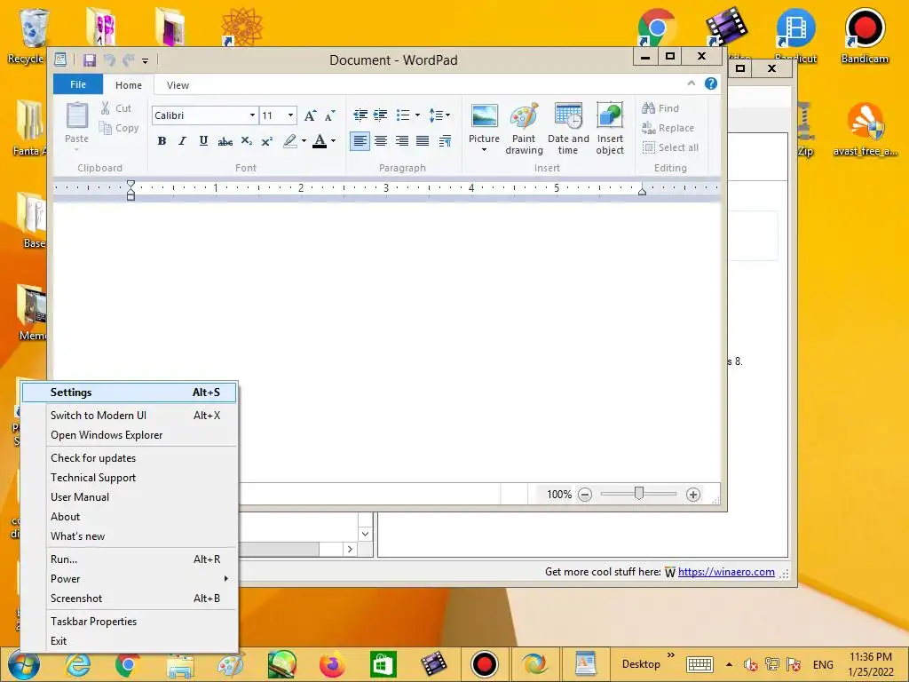Viewport: 909px width, 682px height.
Task: Click the Paste clipboard icon
Action: [76, 115]
